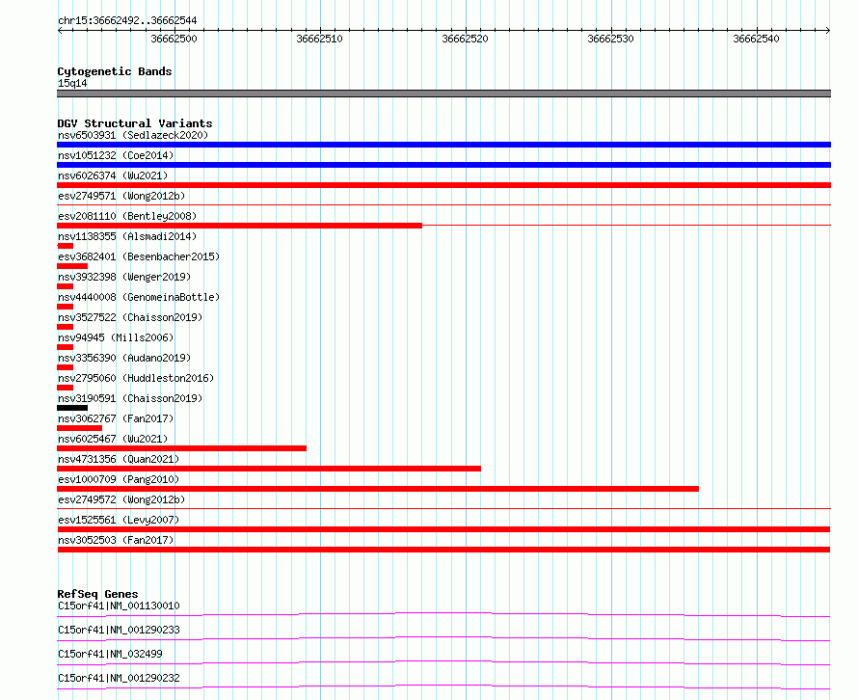Viewport: 858px width, 700px height.
Task: Click the chr15:36662492..36662544 region label
Action: tap(127, 20)
